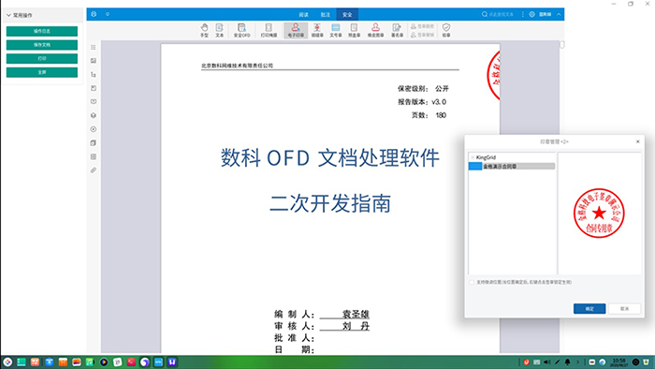Switch to the 阅读 tab
655x369 pixels.
point(304,15)
